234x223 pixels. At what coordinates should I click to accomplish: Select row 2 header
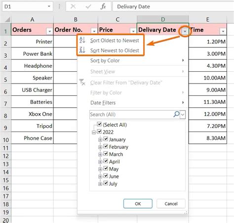(5, 42)
